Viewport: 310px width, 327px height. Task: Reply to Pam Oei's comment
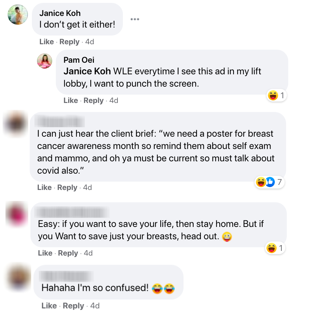(x=93, y=100)
